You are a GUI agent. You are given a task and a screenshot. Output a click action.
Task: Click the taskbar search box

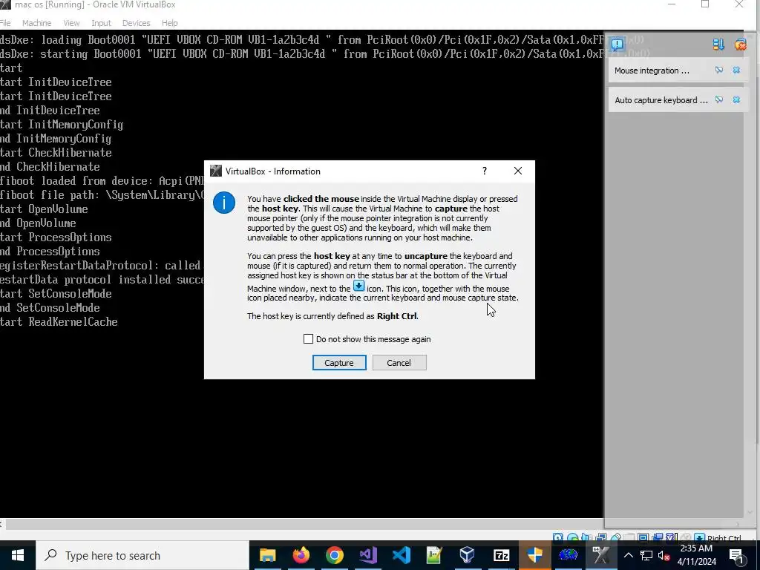(142, 555)
